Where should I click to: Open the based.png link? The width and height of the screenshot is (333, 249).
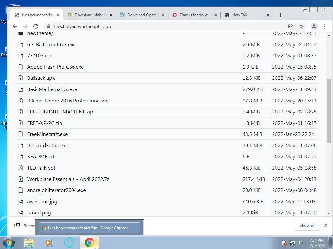(x=39, y=213)
